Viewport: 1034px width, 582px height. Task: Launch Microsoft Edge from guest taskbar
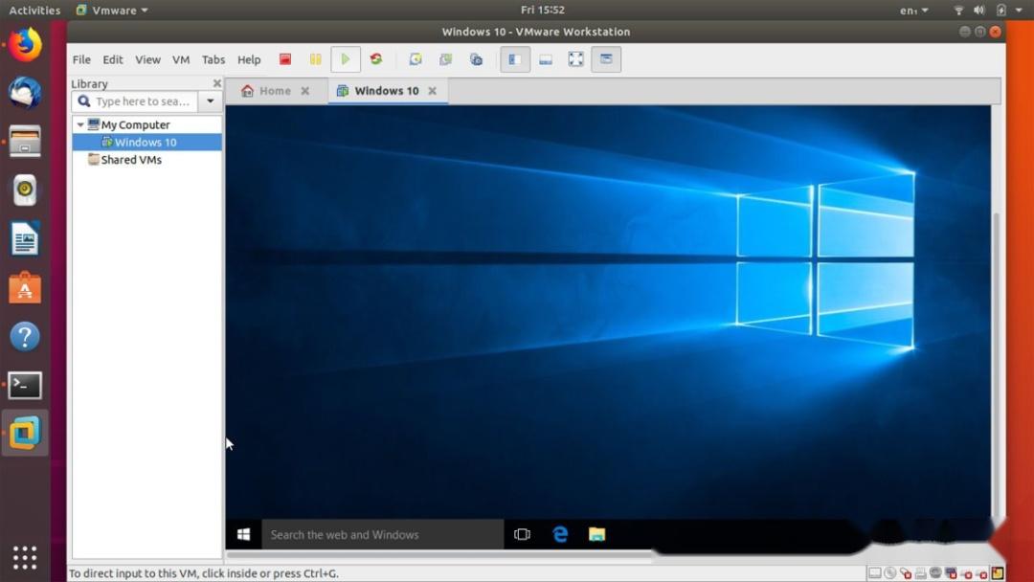pyautogui.click(x=560, y=534)
